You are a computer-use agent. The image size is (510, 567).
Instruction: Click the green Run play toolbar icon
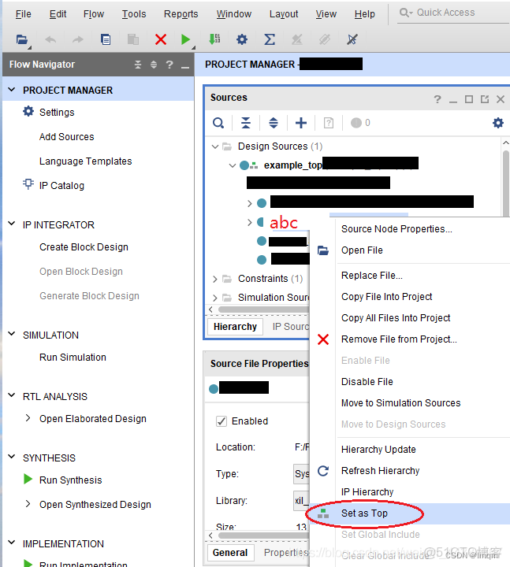pos(185,39)
